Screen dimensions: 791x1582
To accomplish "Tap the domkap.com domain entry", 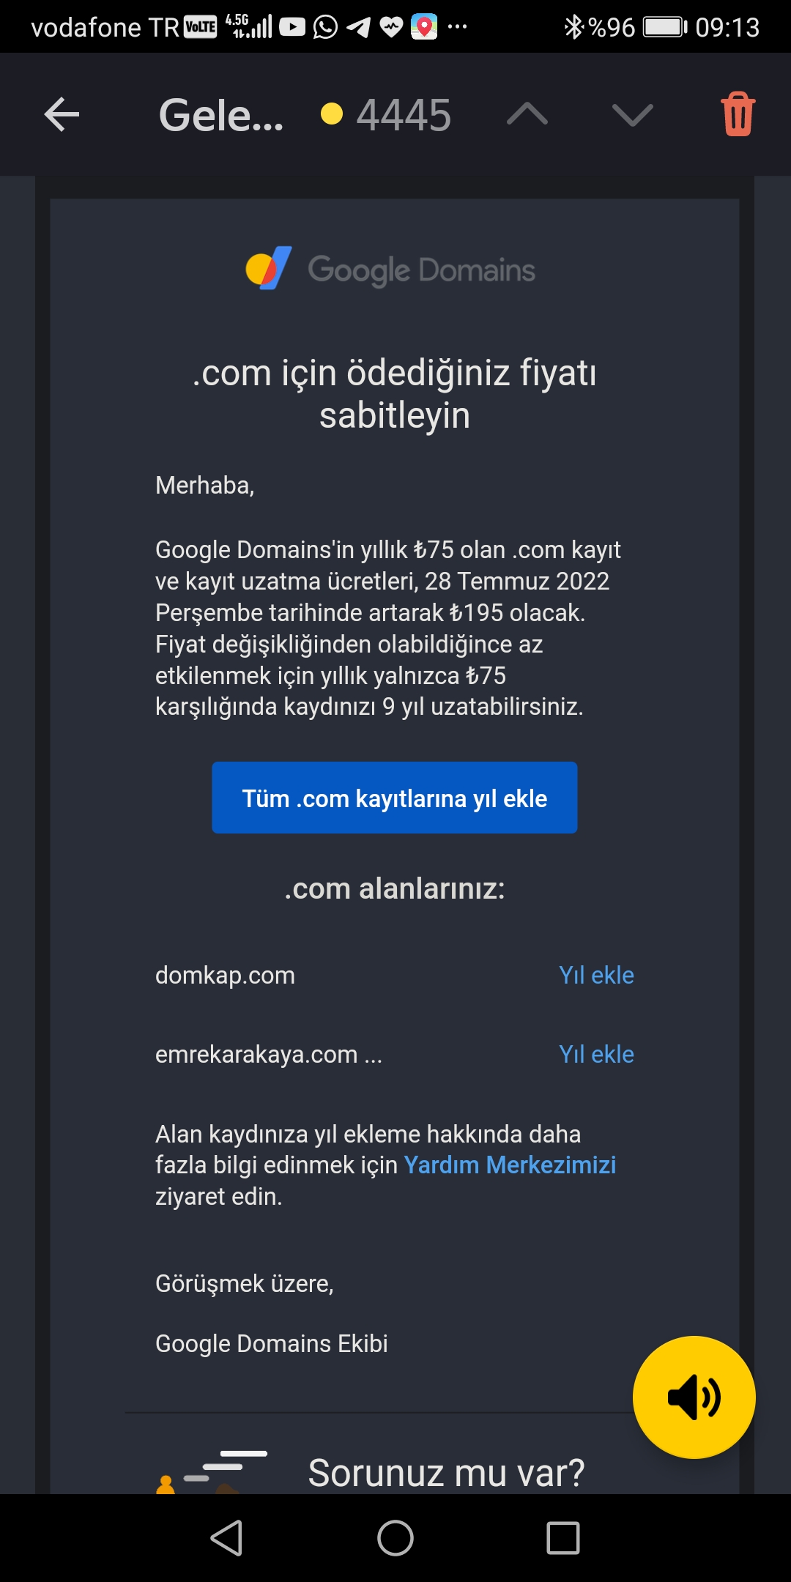I will click(225, 976).
